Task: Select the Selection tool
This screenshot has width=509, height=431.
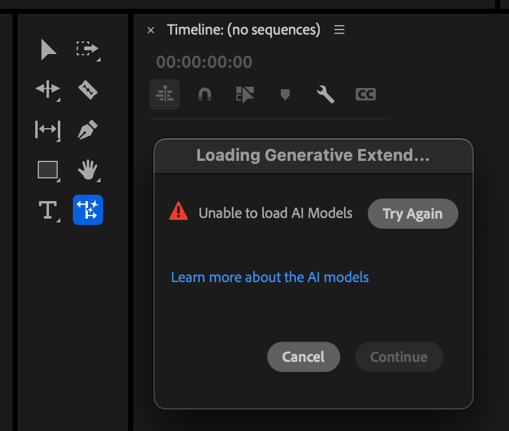Action: click(x=48, y=50)
